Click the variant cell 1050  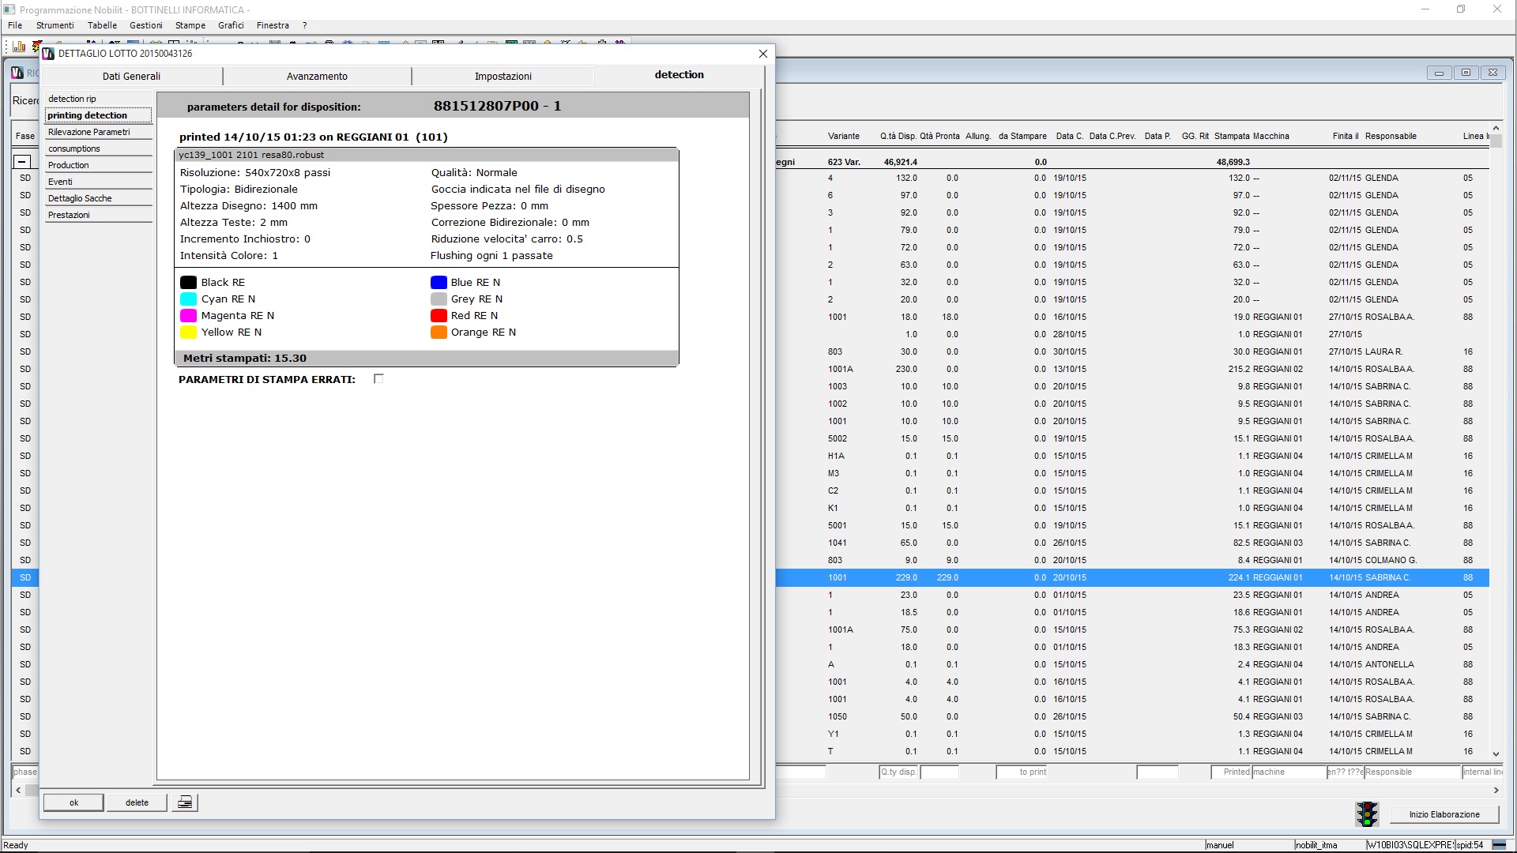pos(837,717)
